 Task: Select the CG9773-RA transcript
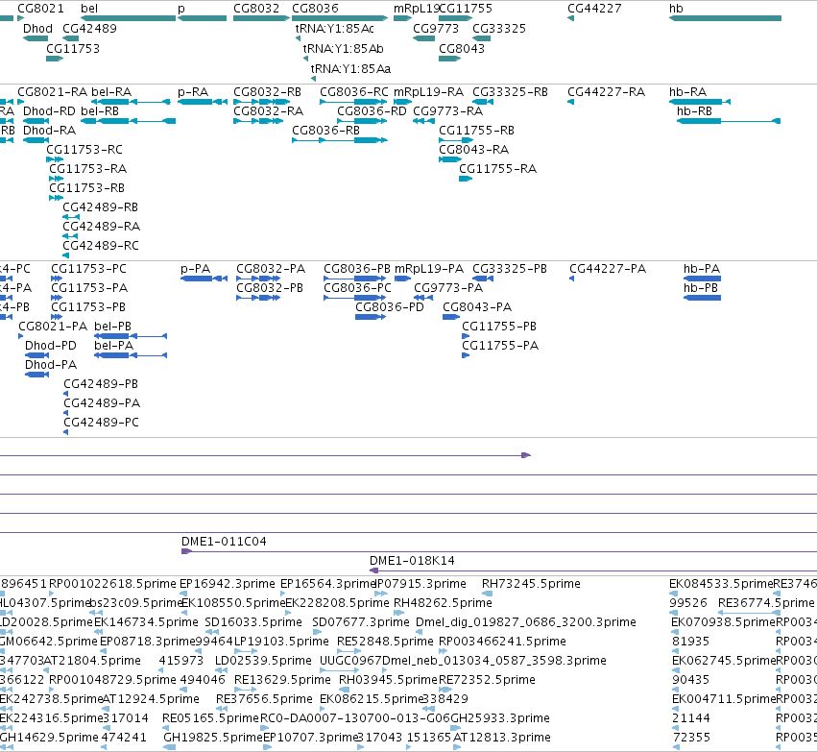tap(423, 121)
